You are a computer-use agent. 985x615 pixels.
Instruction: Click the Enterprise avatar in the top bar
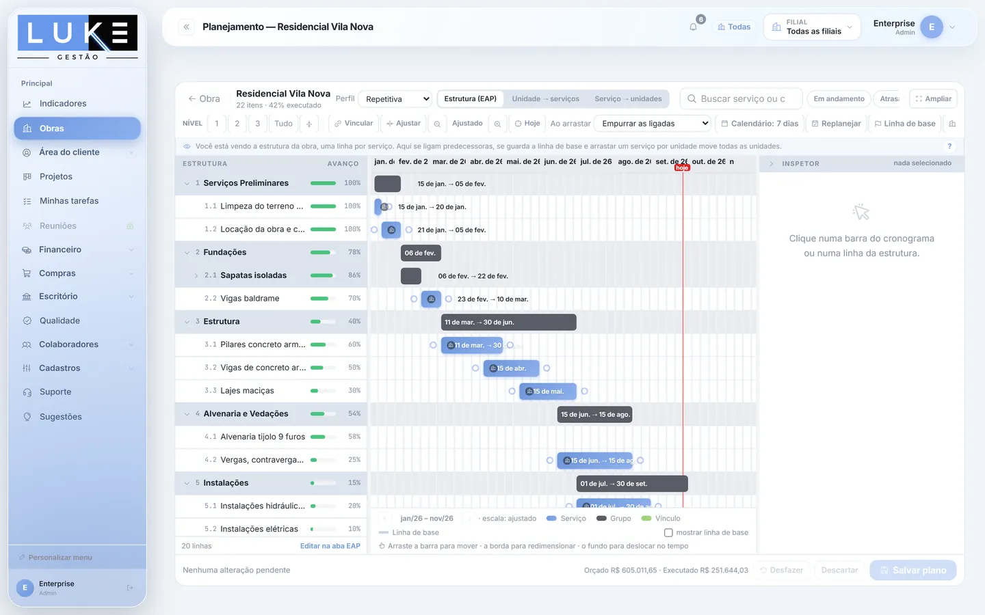(932, 27)
